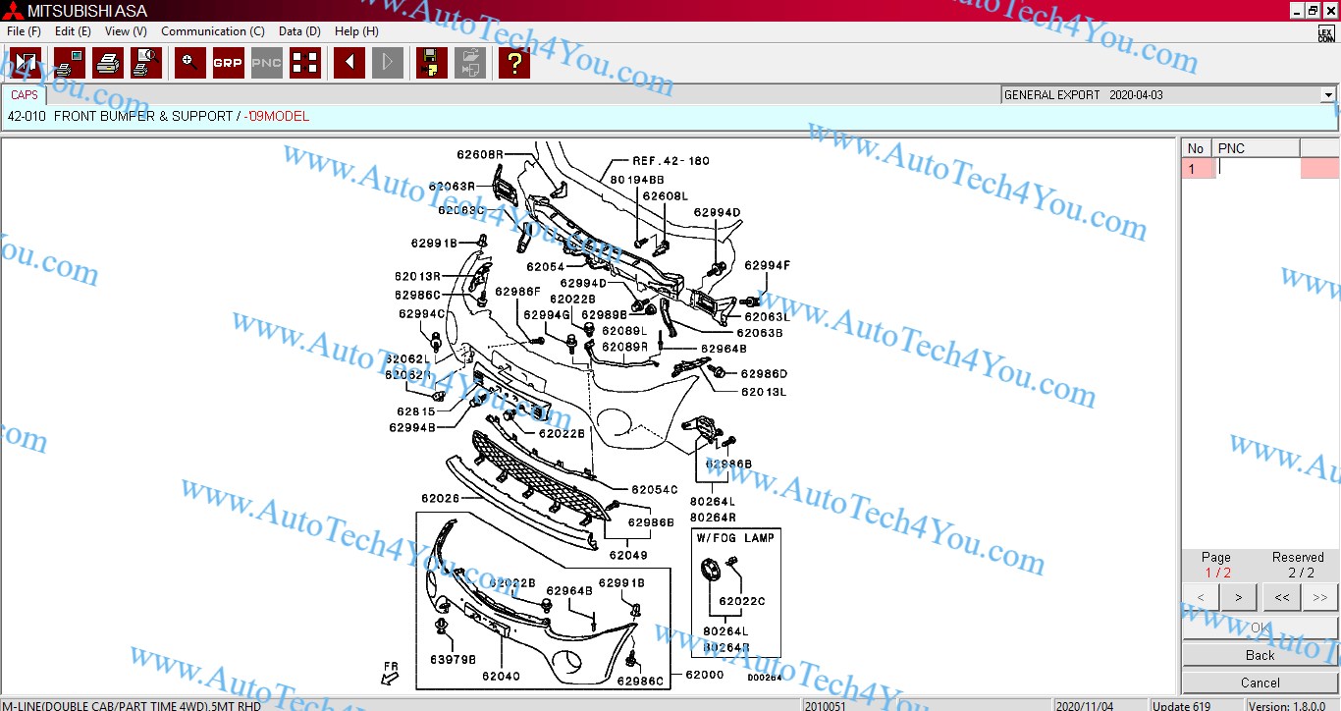The height and width of the screenshot is (711, 1341).
Task: Open the File (F) menu
Action: tap(24, 31)
